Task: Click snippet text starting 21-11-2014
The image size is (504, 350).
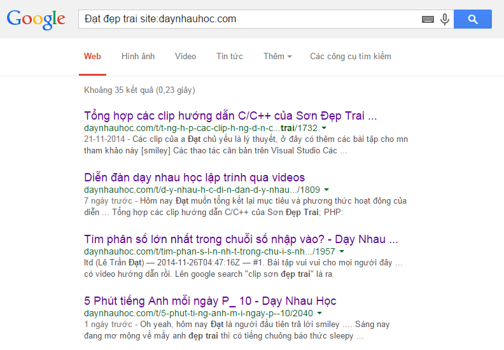Action: 246,144
